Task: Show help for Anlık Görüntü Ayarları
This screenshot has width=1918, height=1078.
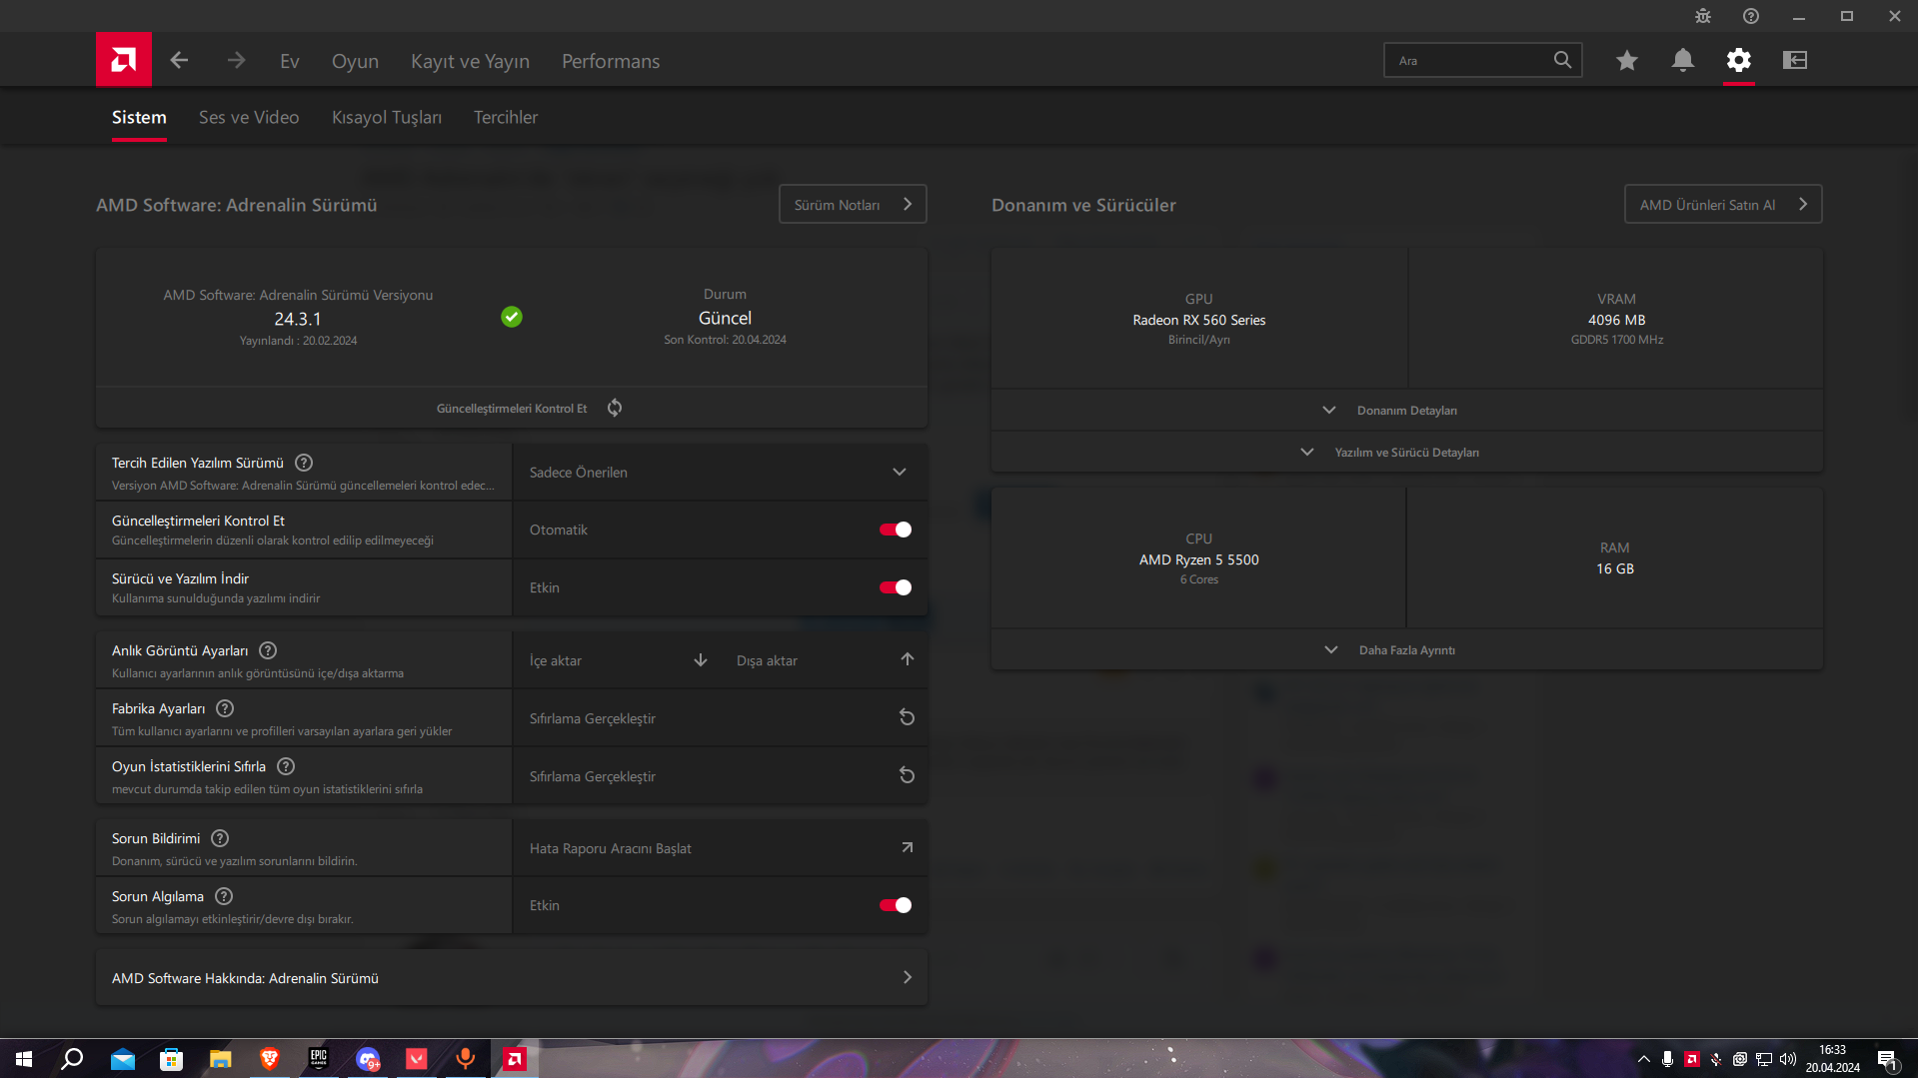Action: 268,650
